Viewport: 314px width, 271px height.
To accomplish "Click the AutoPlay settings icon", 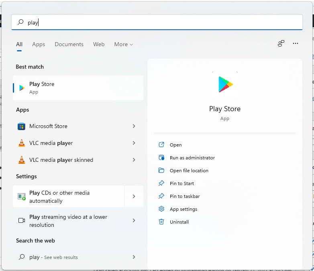I will pyautogui.click(x=22, y=197).
